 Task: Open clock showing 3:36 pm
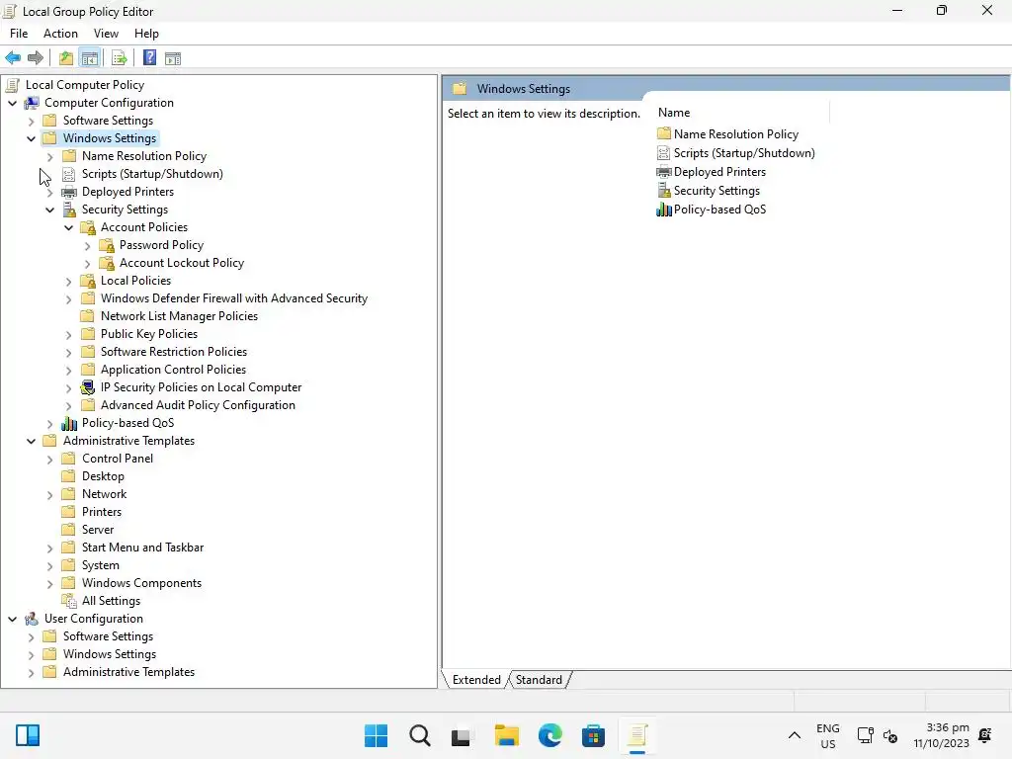click(x=942, y=735)
